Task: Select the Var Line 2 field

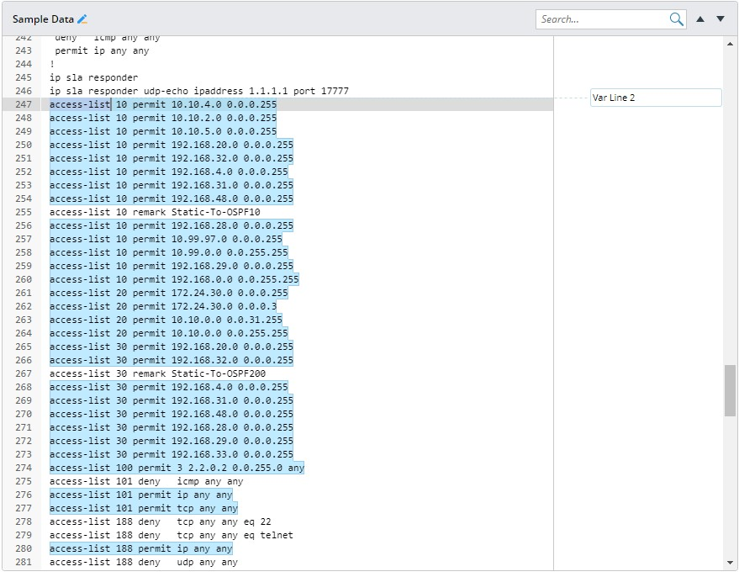Action: coord(655,98)
